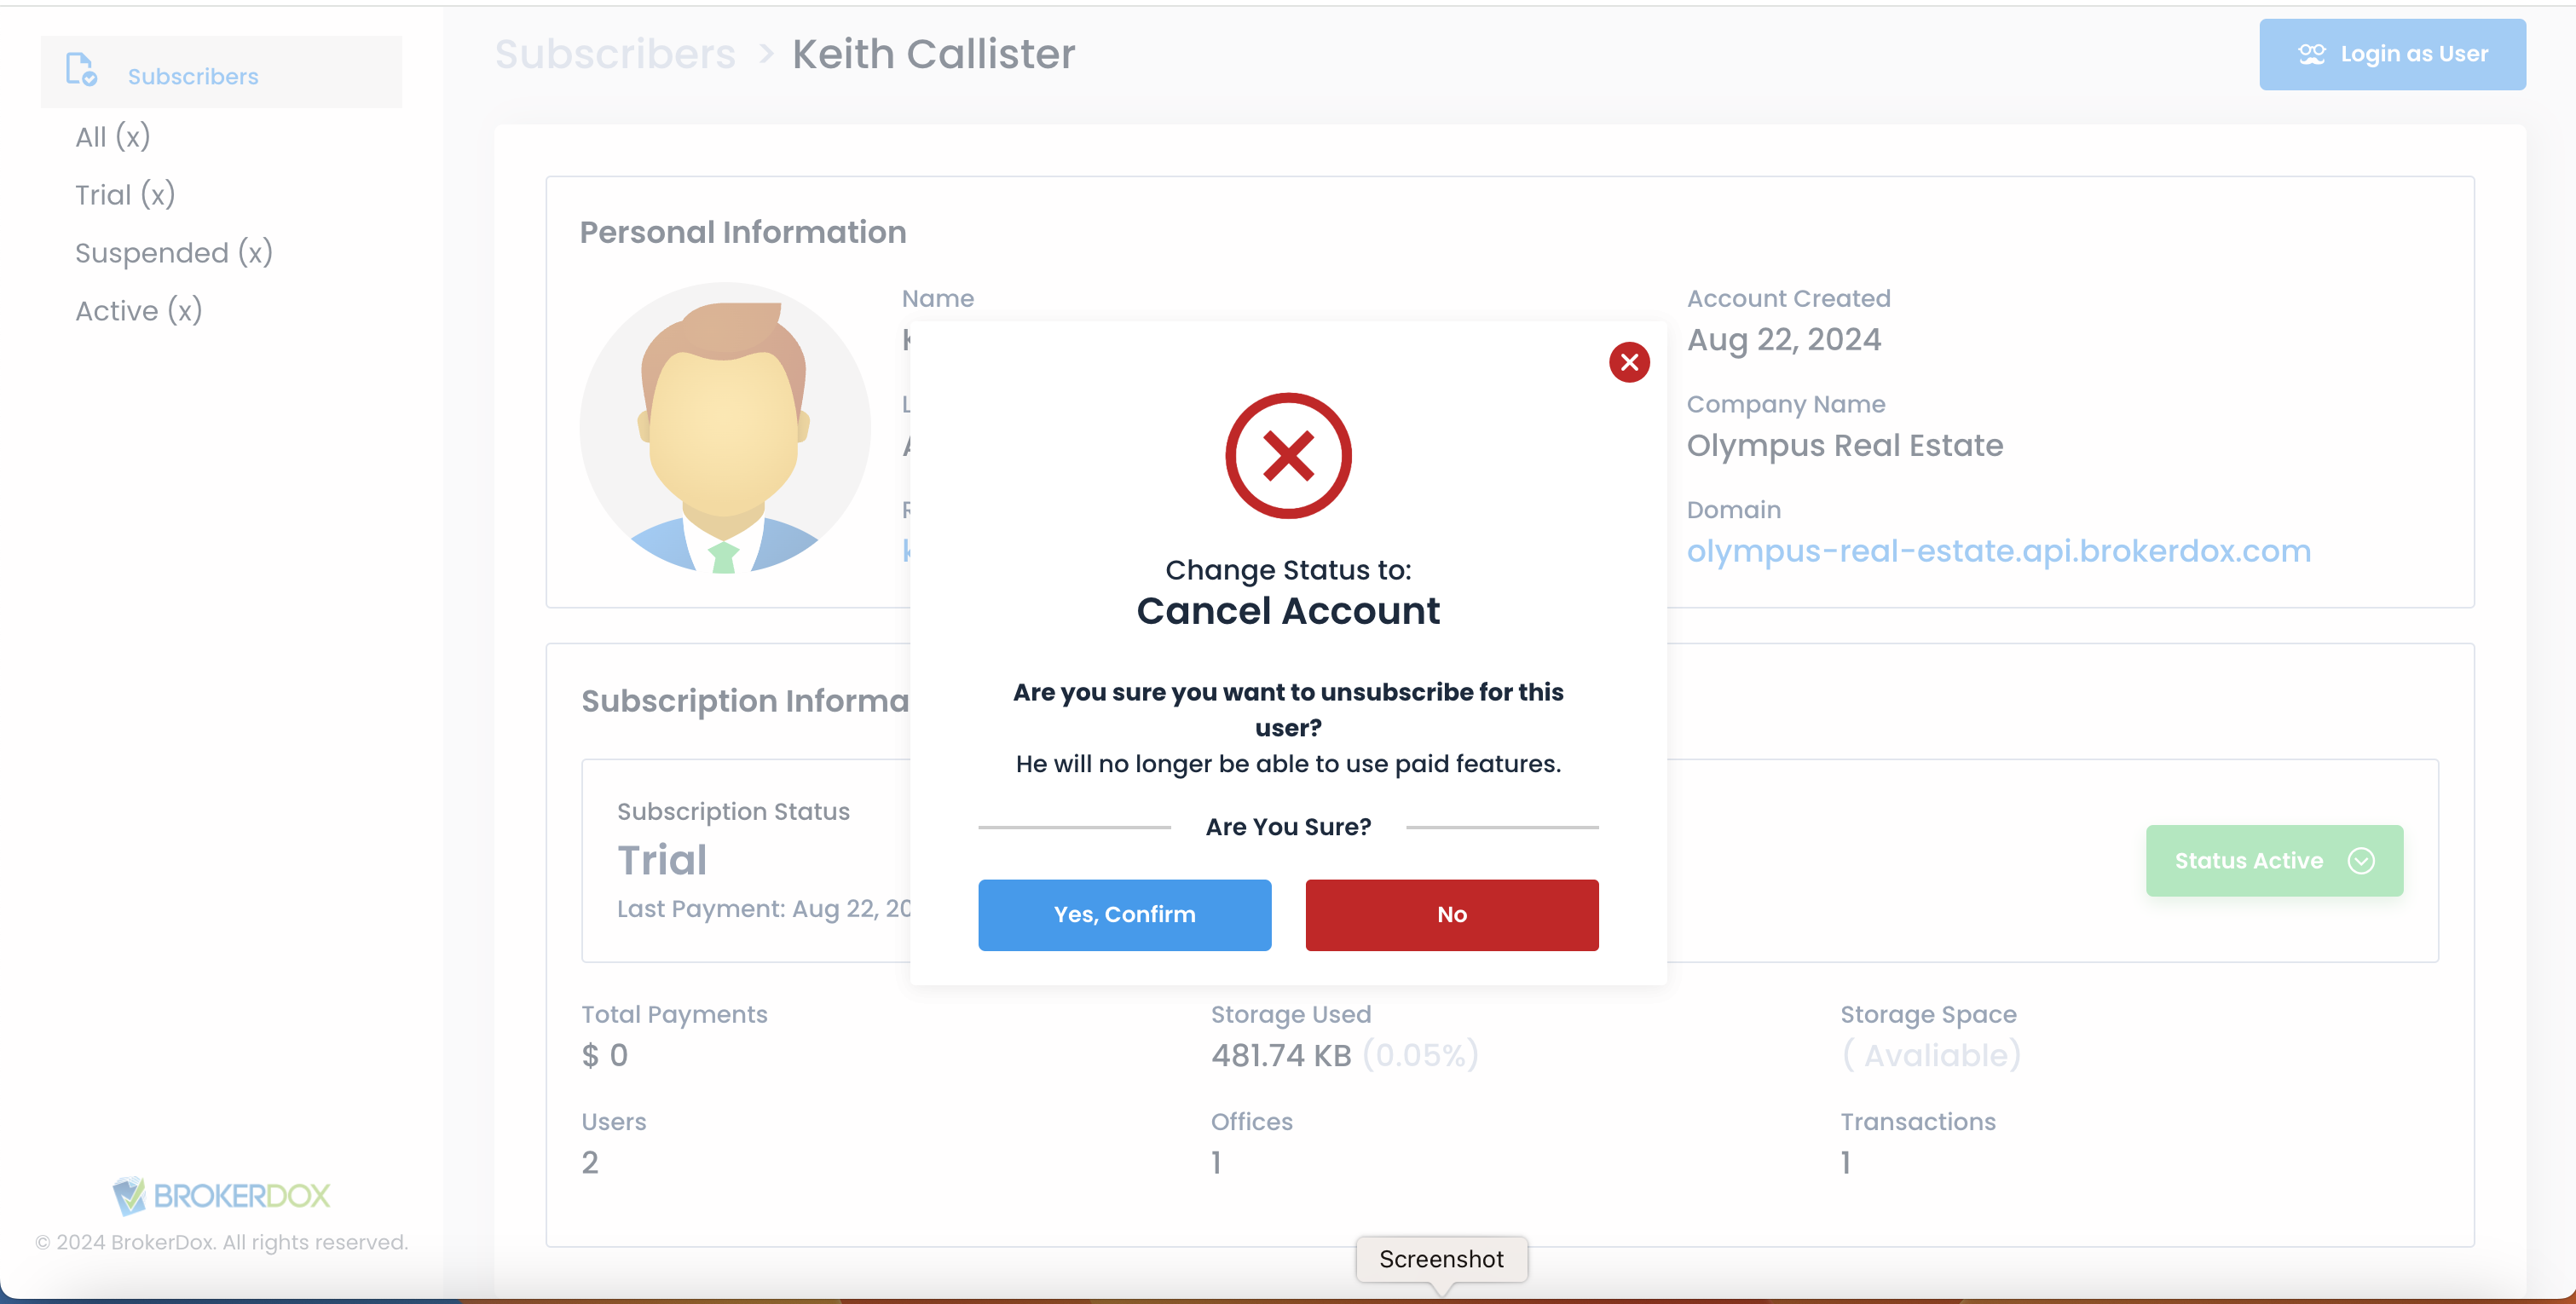
Task: Click Login as User button
Action: (2391, 54)
